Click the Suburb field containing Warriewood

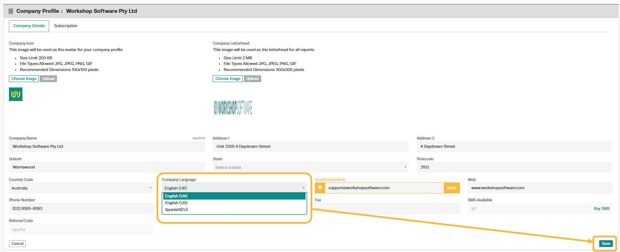107,167
